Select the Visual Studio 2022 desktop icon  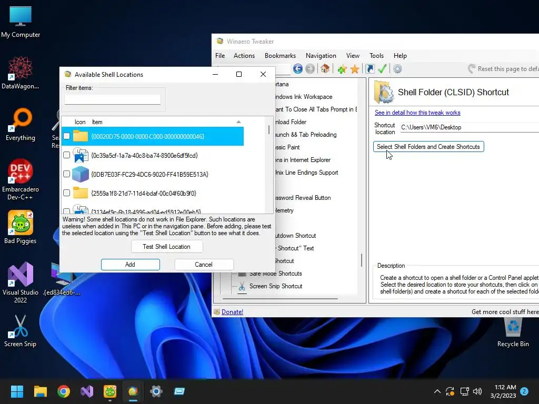click(x=21, y=282)
